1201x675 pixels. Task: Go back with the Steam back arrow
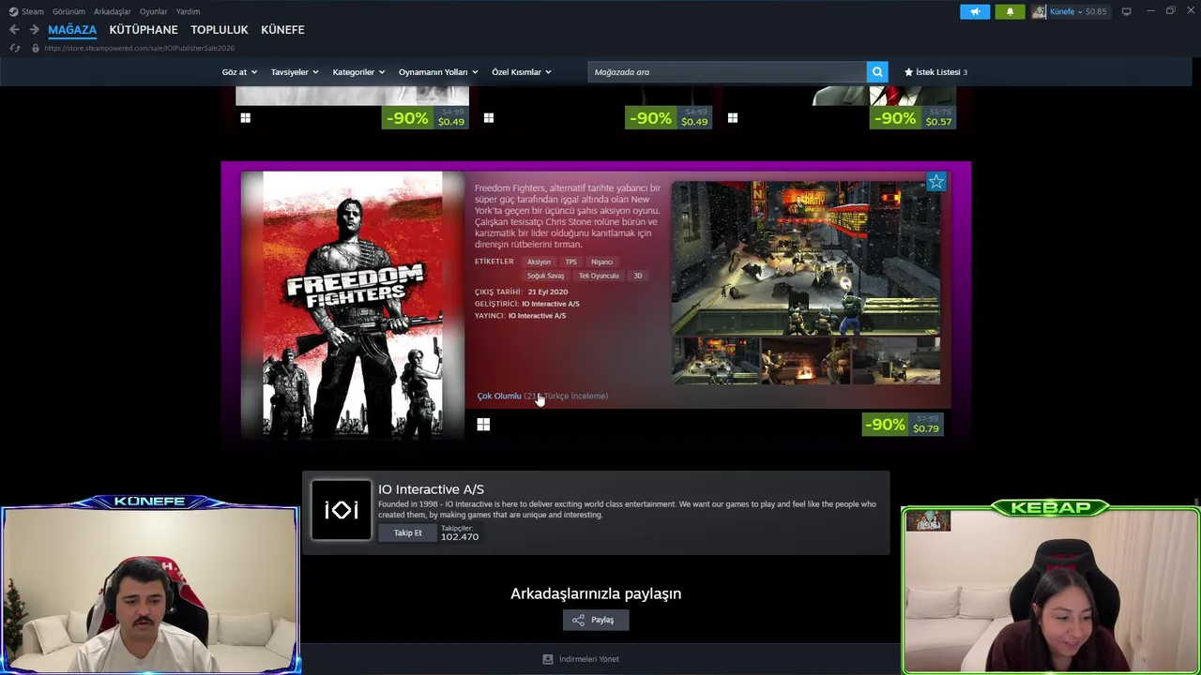14,30
